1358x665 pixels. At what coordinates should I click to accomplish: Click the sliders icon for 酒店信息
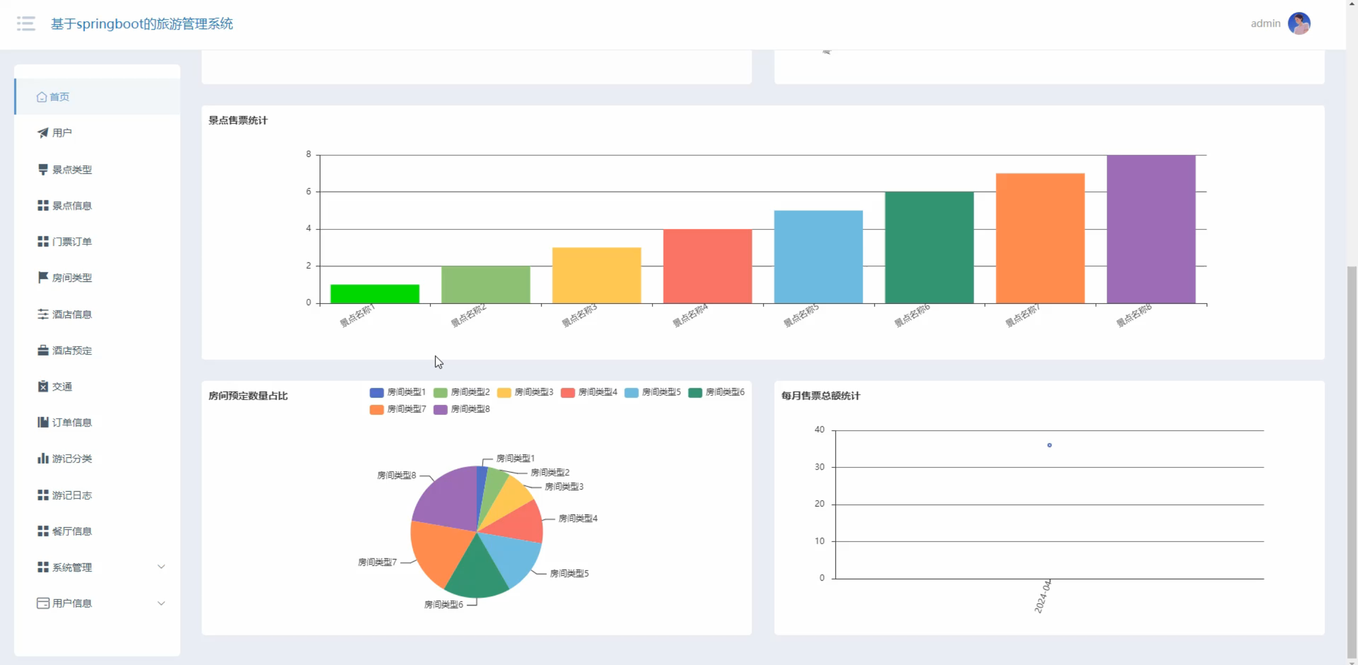tap(42, 314)
